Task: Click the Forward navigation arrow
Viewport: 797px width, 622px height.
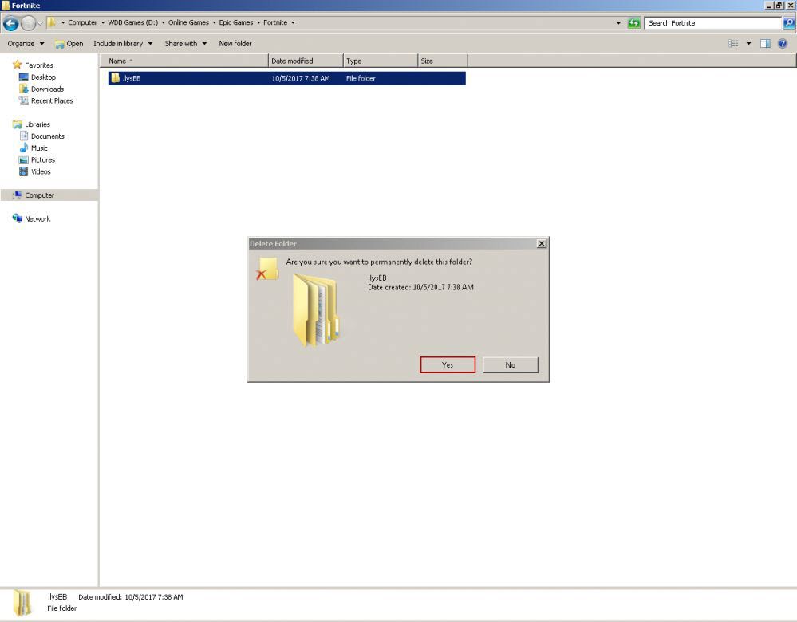Action: click(x=29, y=23)
